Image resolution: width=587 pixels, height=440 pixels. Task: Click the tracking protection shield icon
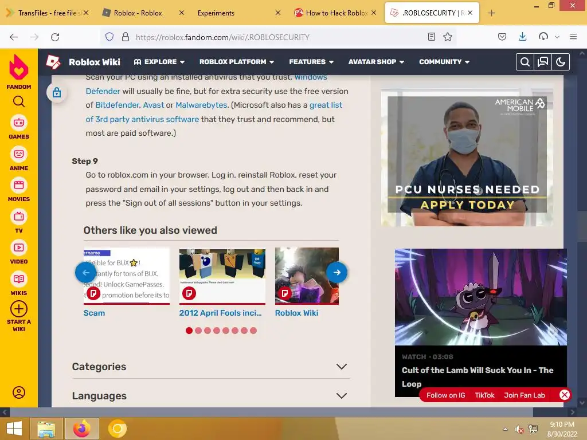click(109, 37)
